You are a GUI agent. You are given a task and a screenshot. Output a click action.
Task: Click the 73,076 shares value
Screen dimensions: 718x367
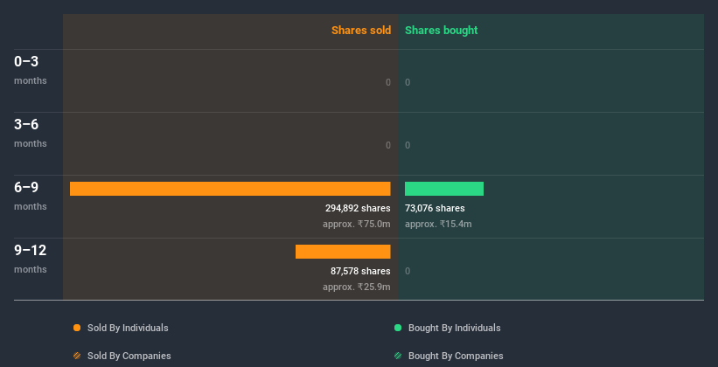click(435, 208)
